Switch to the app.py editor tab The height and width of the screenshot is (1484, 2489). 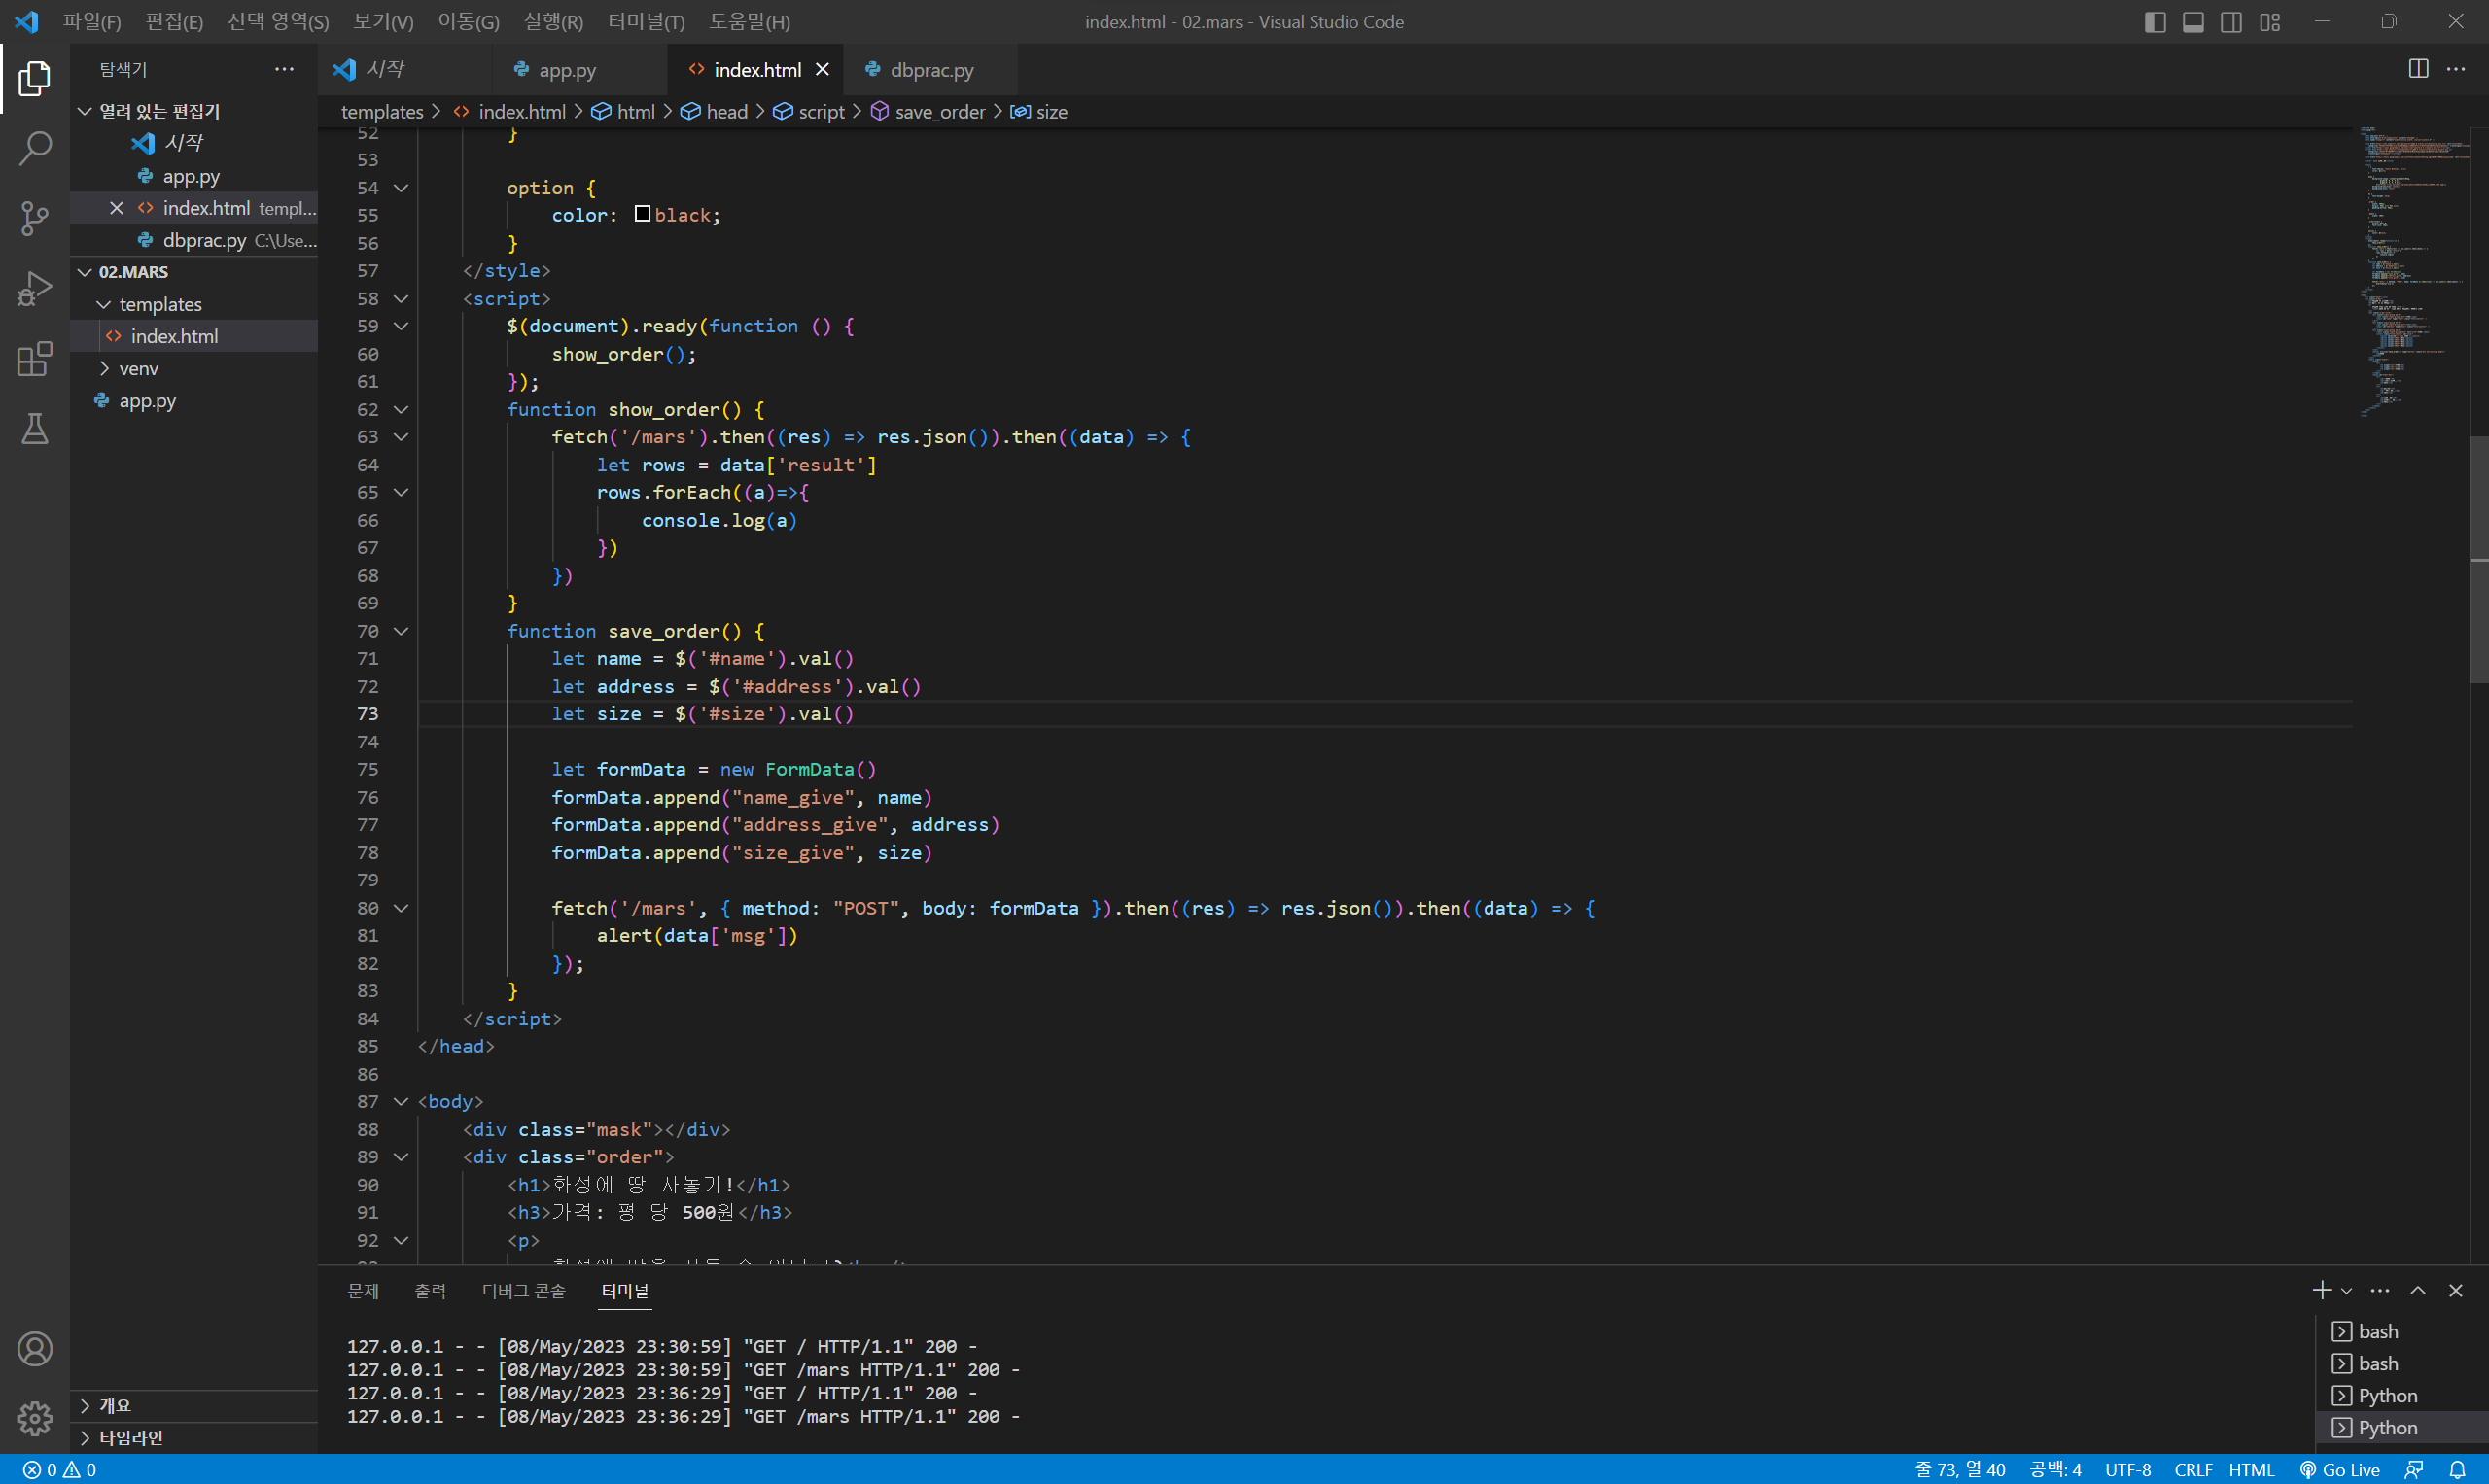point(567,69)
